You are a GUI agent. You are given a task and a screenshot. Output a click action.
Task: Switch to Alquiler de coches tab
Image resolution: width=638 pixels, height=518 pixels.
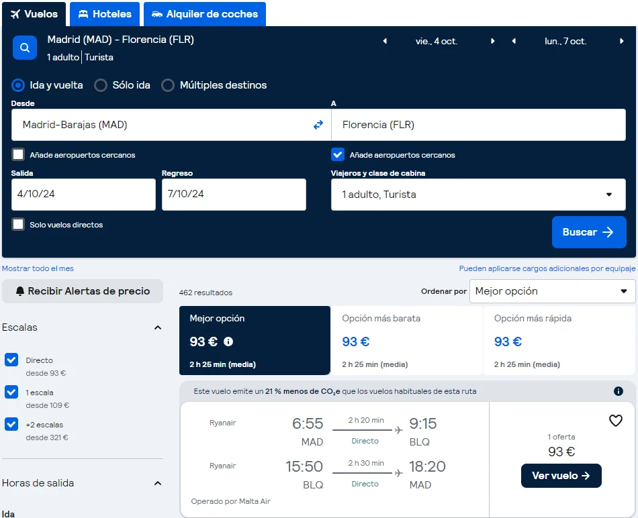tap(205, 14)
